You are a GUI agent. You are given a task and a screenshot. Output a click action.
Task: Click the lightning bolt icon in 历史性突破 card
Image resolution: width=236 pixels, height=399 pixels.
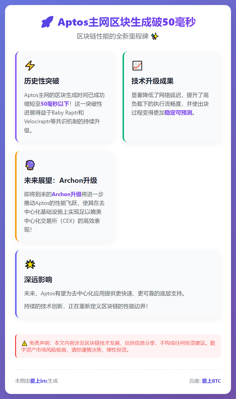30,66
